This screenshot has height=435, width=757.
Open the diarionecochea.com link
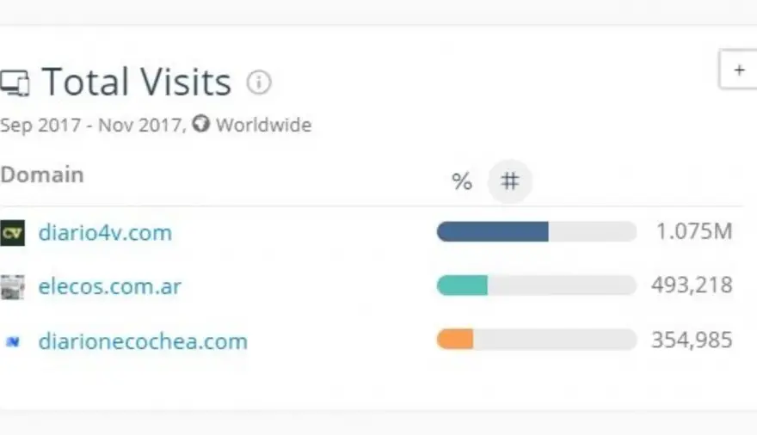click(143, 341)
